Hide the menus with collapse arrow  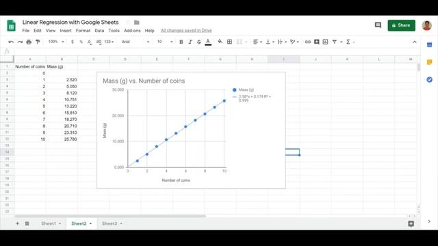(x=415, y=42)
